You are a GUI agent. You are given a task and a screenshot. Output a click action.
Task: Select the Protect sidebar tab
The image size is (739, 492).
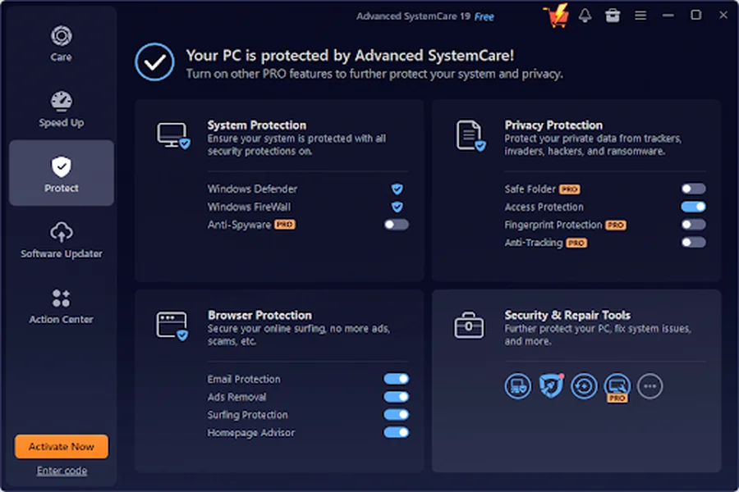pyautogui.click(x=62, y=173)
